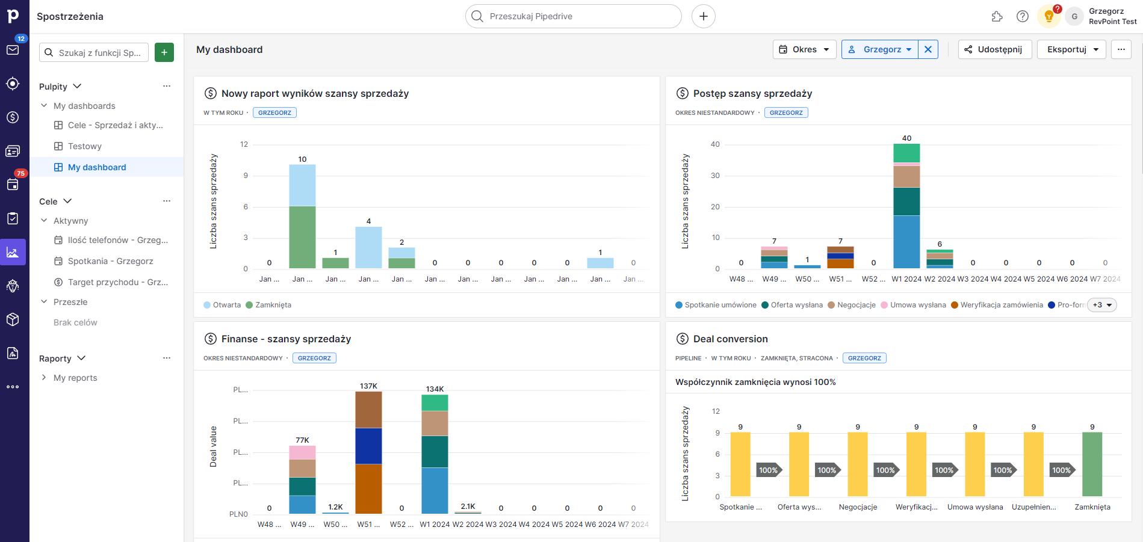The image size is (1143, 542).
Task: Collapse the My dashboards folder
Action: pyautogui.click(x=44, y=105)
